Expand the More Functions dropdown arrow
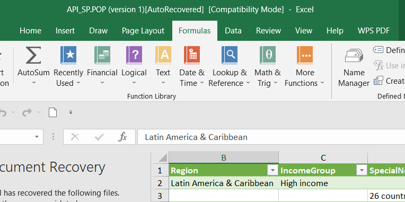The width and height of the screenshot is (405, 202). [x=322, y=83]
